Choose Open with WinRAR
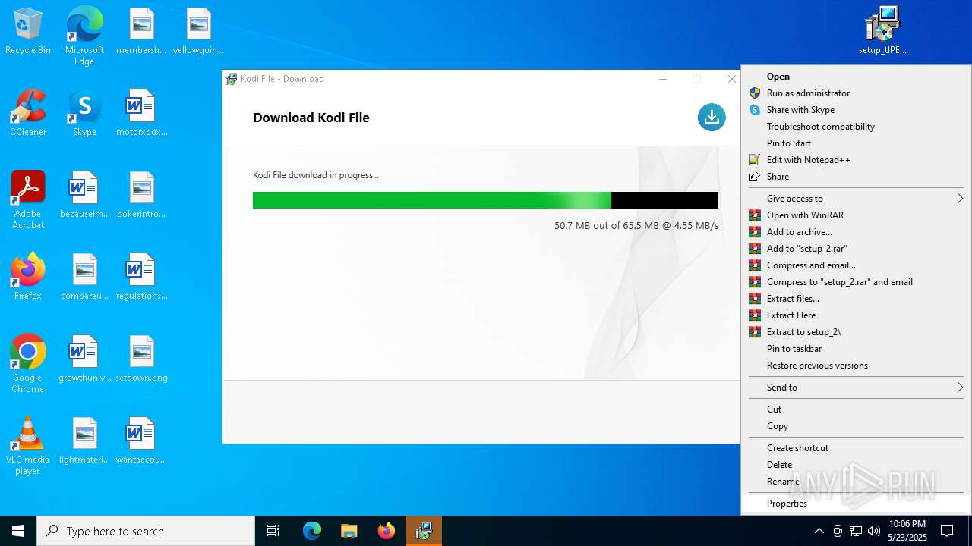 (856, 215)
